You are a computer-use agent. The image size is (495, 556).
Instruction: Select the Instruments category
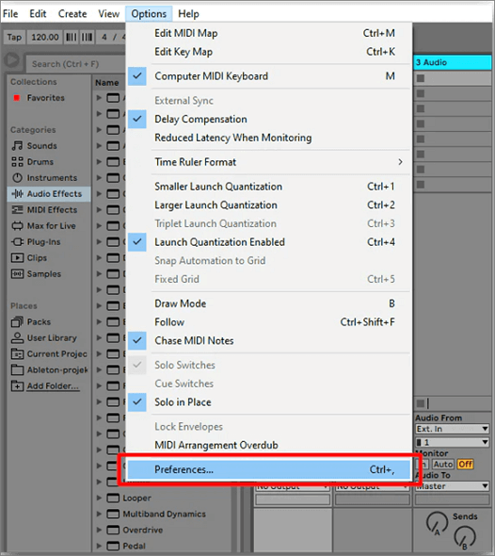click(x=44, y=178)
